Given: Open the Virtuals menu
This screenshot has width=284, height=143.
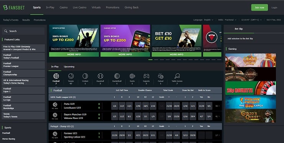Looking at the screenshot, I should 96,7.
